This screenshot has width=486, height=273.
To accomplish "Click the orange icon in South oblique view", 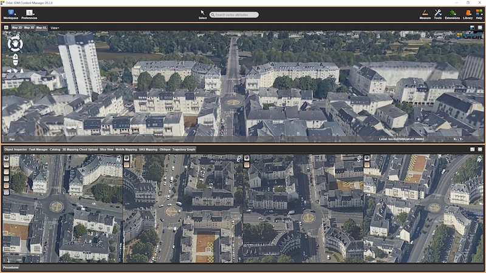I will (x=247, y=165).
